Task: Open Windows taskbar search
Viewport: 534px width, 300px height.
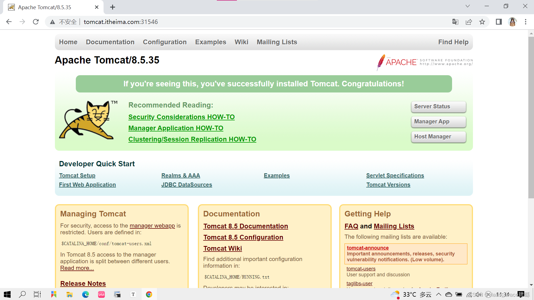Action: [22, 294]
